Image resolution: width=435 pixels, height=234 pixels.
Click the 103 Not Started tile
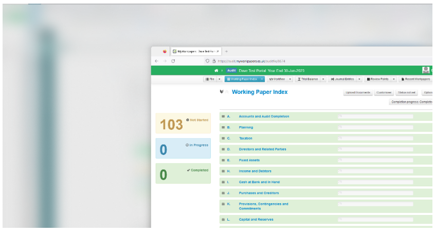tap(183, 123)
